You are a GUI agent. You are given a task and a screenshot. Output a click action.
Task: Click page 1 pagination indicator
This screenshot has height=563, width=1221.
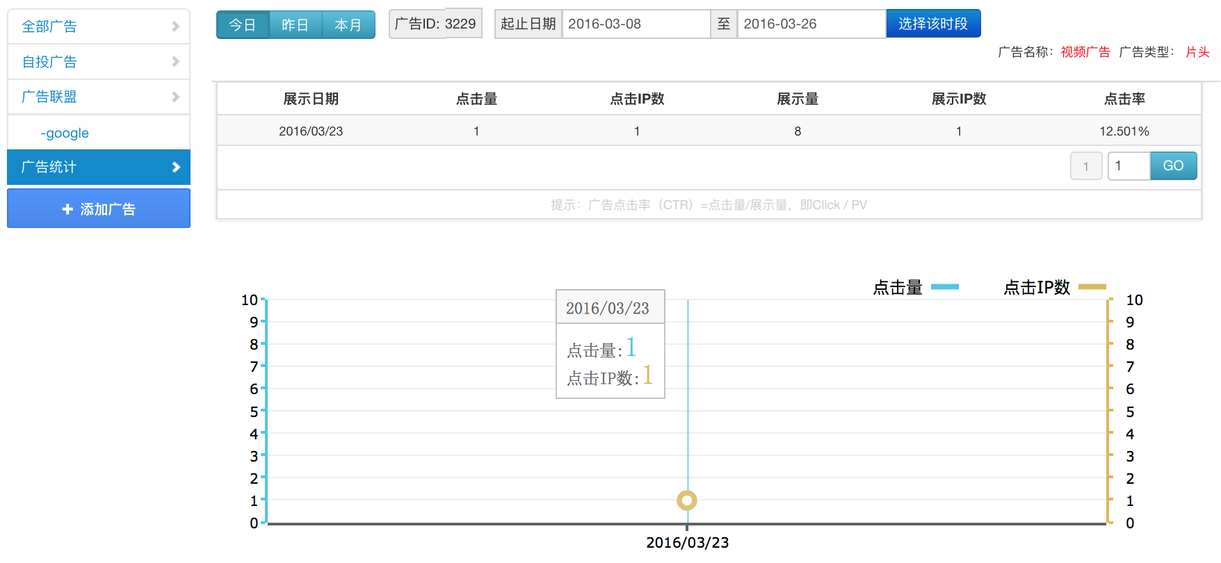pos(1085,166)
